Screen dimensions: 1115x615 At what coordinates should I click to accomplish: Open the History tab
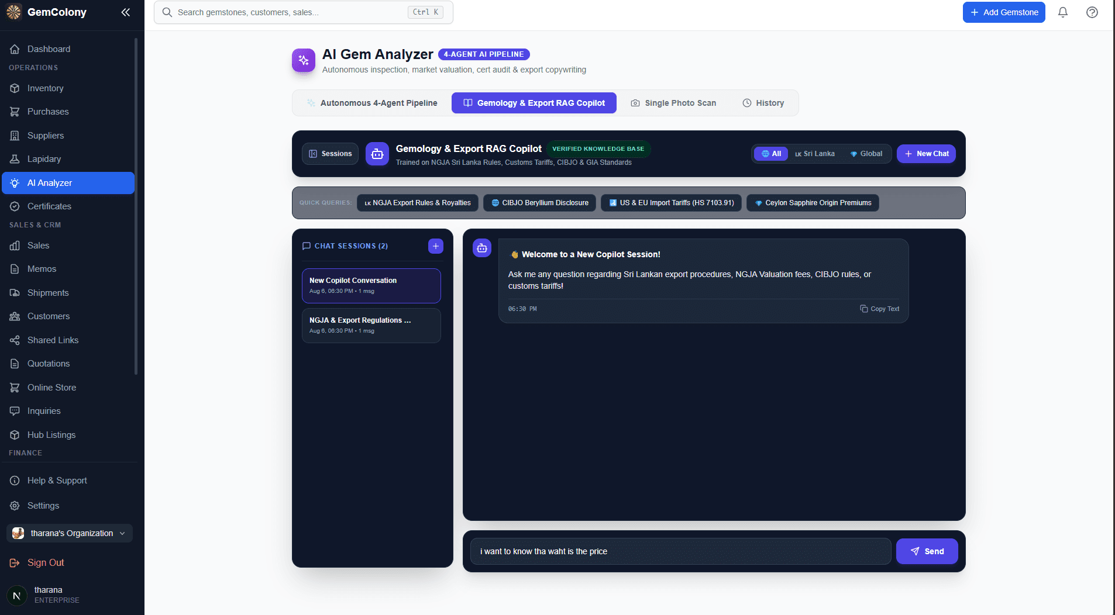pos(763,103)
